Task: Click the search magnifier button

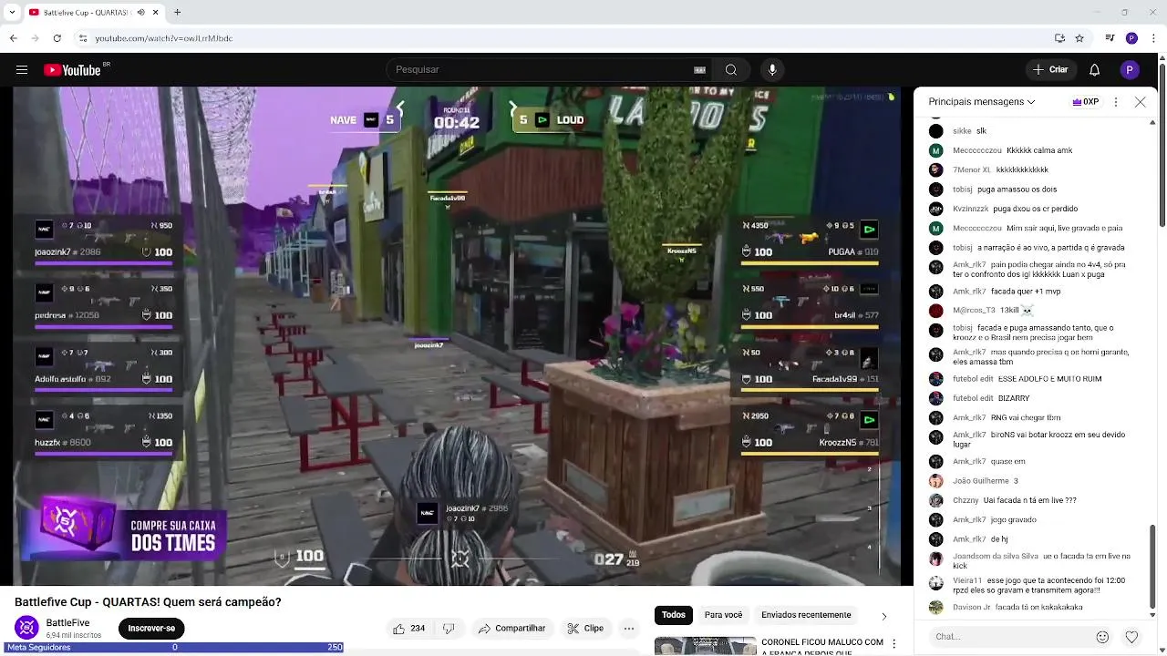Action: [731, 70]
